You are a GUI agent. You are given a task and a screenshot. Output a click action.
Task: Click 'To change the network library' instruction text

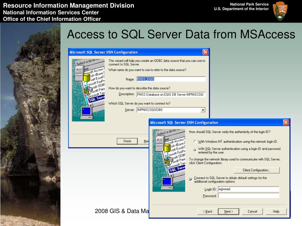pos(234,161)
